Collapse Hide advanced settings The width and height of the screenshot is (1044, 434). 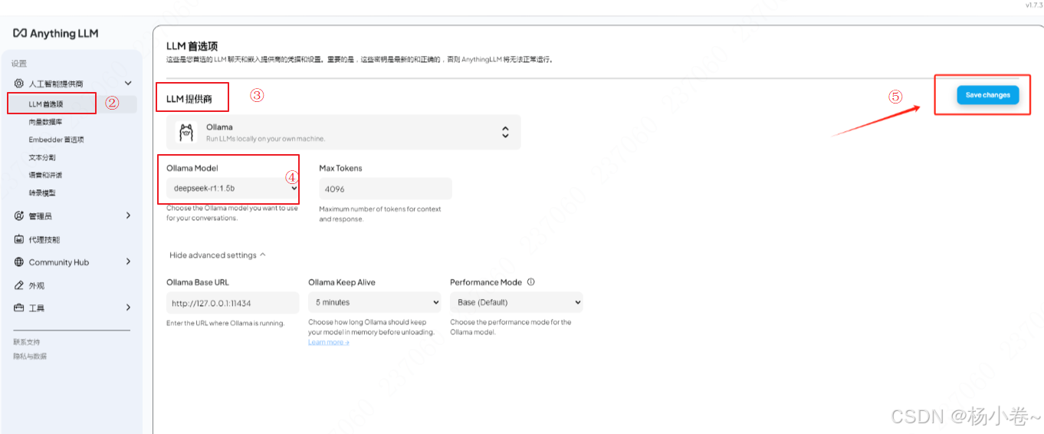click(218, 255)
